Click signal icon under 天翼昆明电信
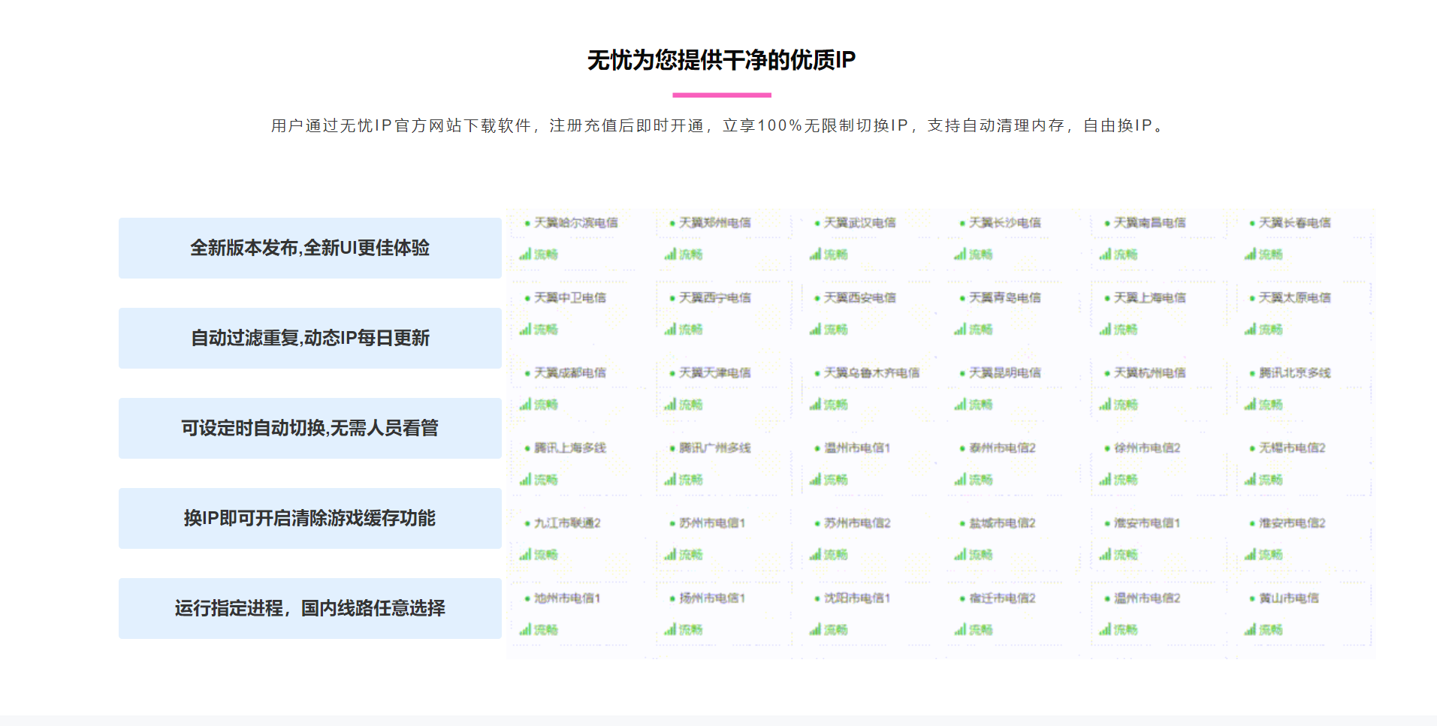This screenshot has width=1437, height=726. coord(960,404)
